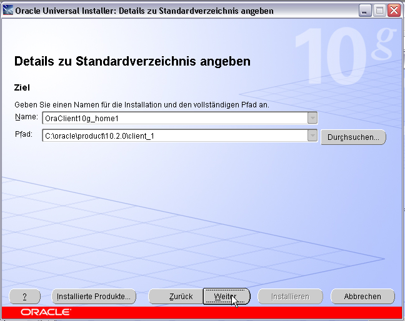Open help with the ? button
This screenshot has height=321, width=405.
[x=25, y=297]
